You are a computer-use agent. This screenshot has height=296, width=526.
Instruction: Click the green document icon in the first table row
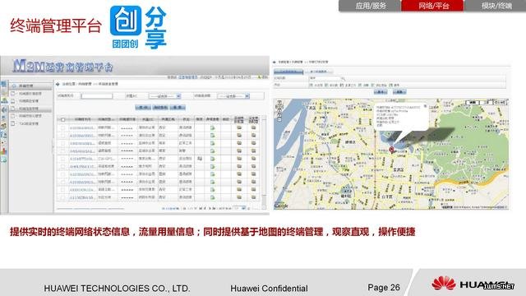212,128
